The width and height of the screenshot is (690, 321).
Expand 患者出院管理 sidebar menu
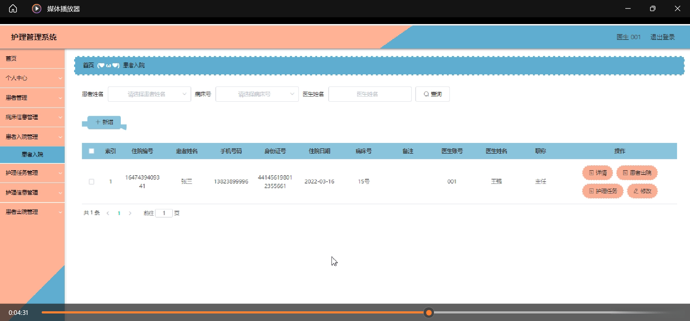click(32, 212)
